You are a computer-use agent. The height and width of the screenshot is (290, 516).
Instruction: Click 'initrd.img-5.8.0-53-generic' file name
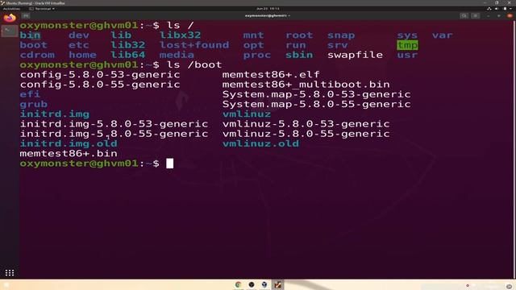click(114, 124)
